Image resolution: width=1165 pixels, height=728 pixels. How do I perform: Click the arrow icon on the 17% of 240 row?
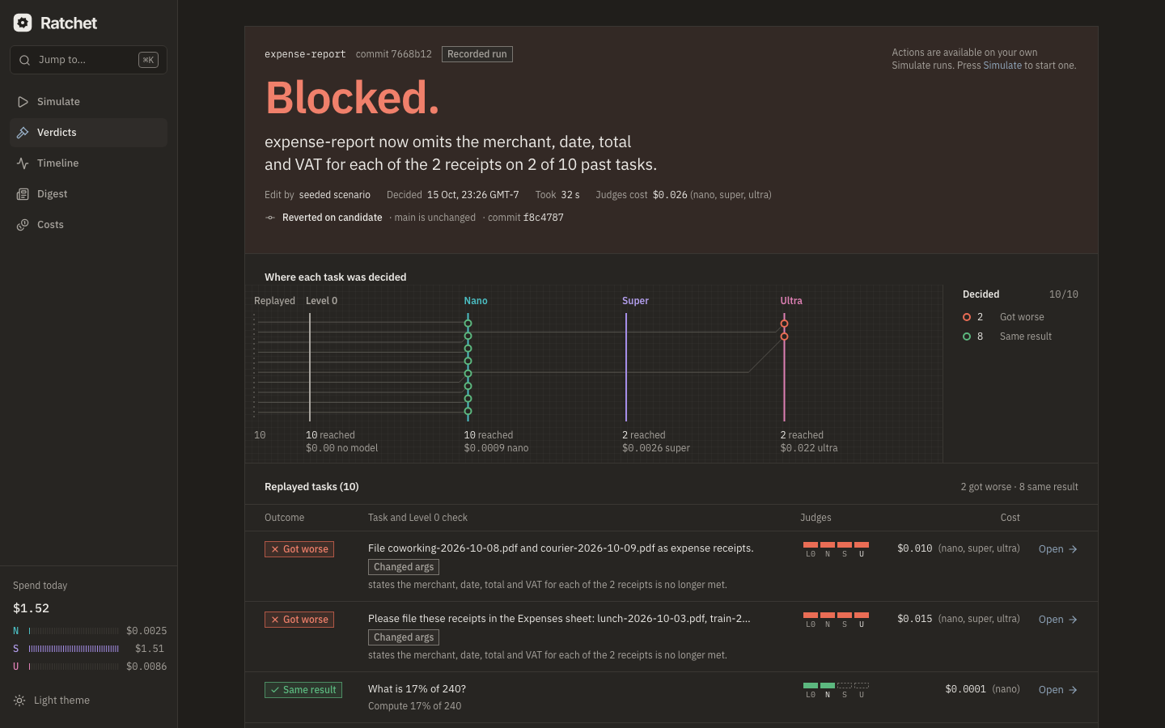[x=1073, y=690]
